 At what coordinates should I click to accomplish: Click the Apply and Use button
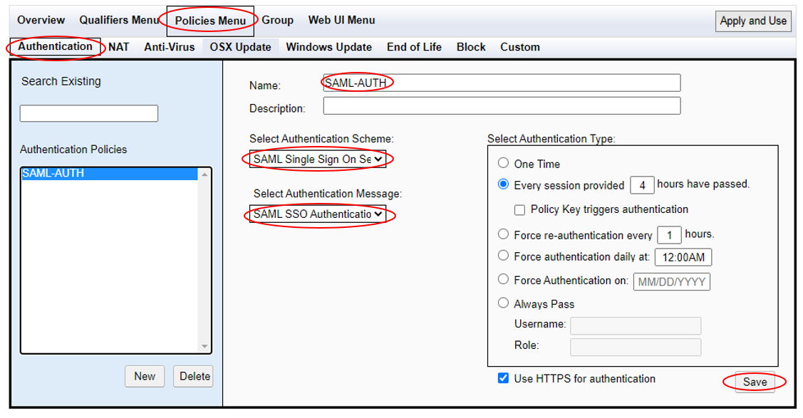click(x=753, y=21)
